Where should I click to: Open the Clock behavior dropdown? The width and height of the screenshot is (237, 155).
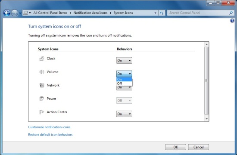click(124, 60)
